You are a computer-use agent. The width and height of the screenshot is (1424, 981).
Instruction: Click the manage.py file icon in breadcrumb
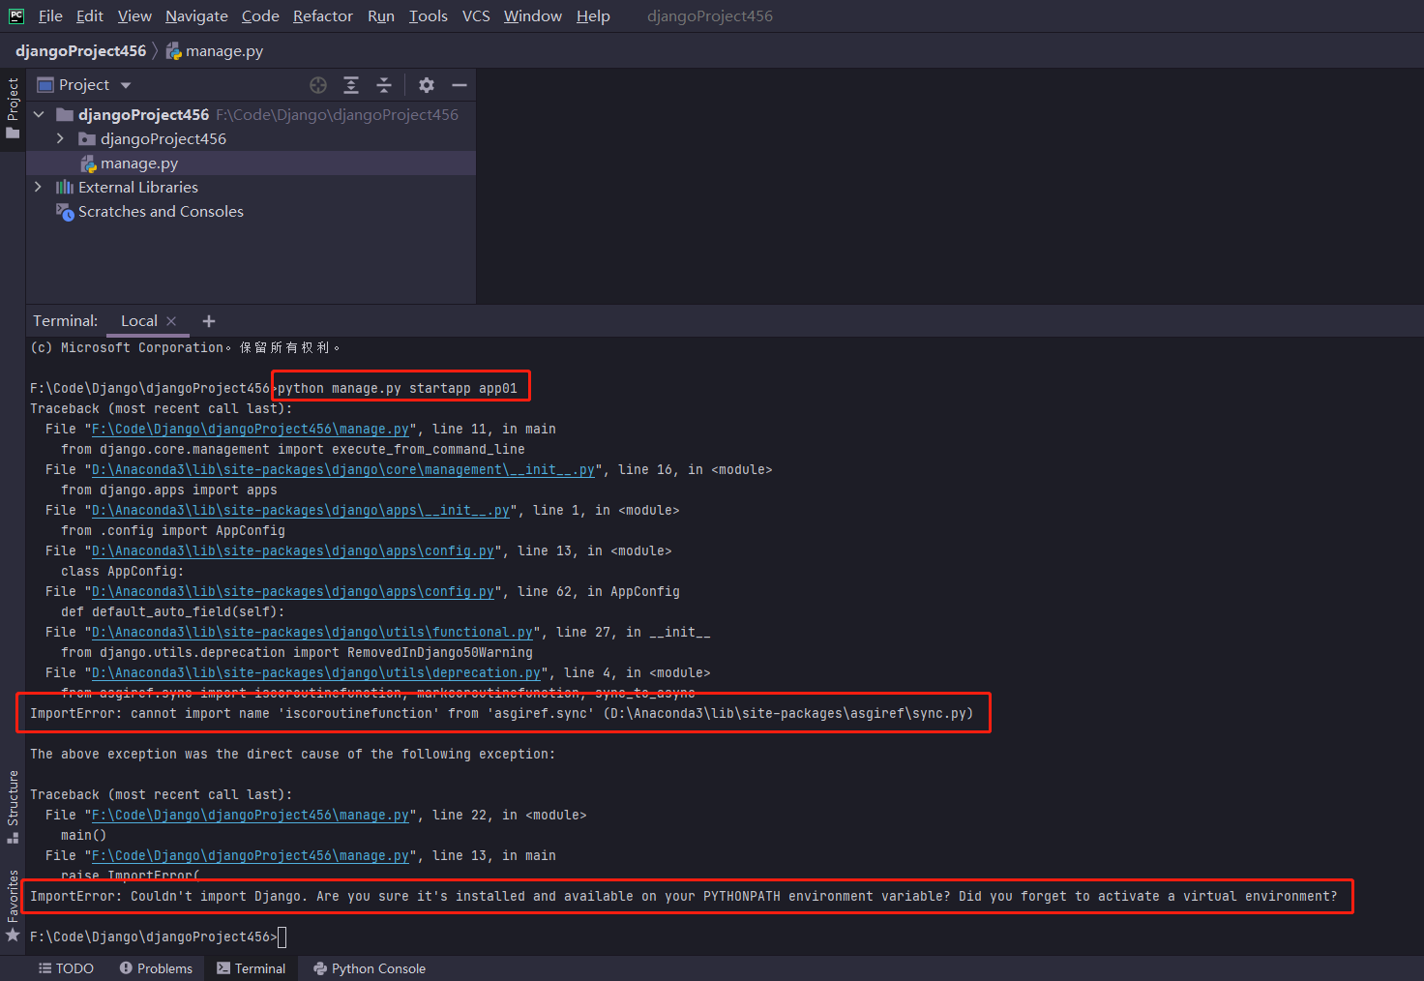174,51
